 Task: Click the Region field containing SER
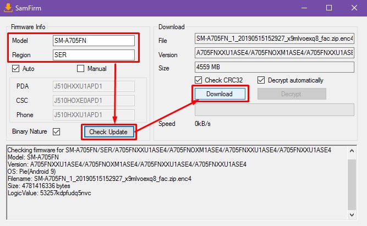94,55
